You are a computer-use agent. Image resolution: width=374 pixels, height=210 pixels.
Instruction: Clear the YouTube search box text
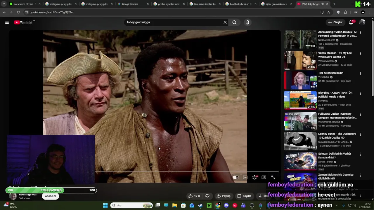[225, 22]
